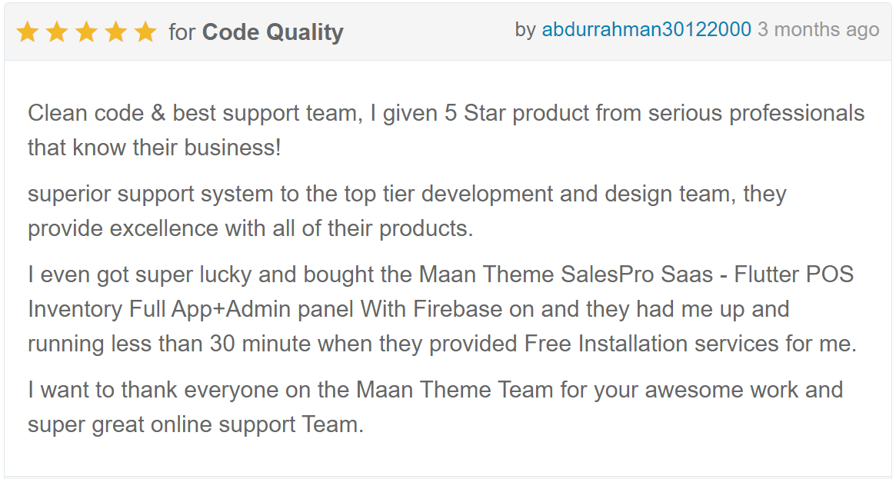
Task: Click the first gold rating star
Action: click(x=28, y=32)
